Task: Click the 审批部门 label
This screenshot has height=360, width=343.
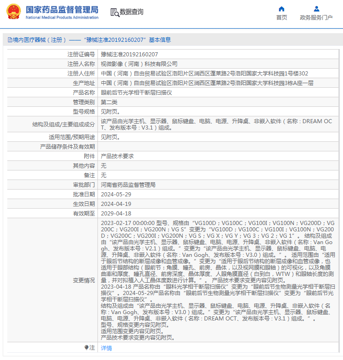Action: pyautogui.click(x=84, y=185)
